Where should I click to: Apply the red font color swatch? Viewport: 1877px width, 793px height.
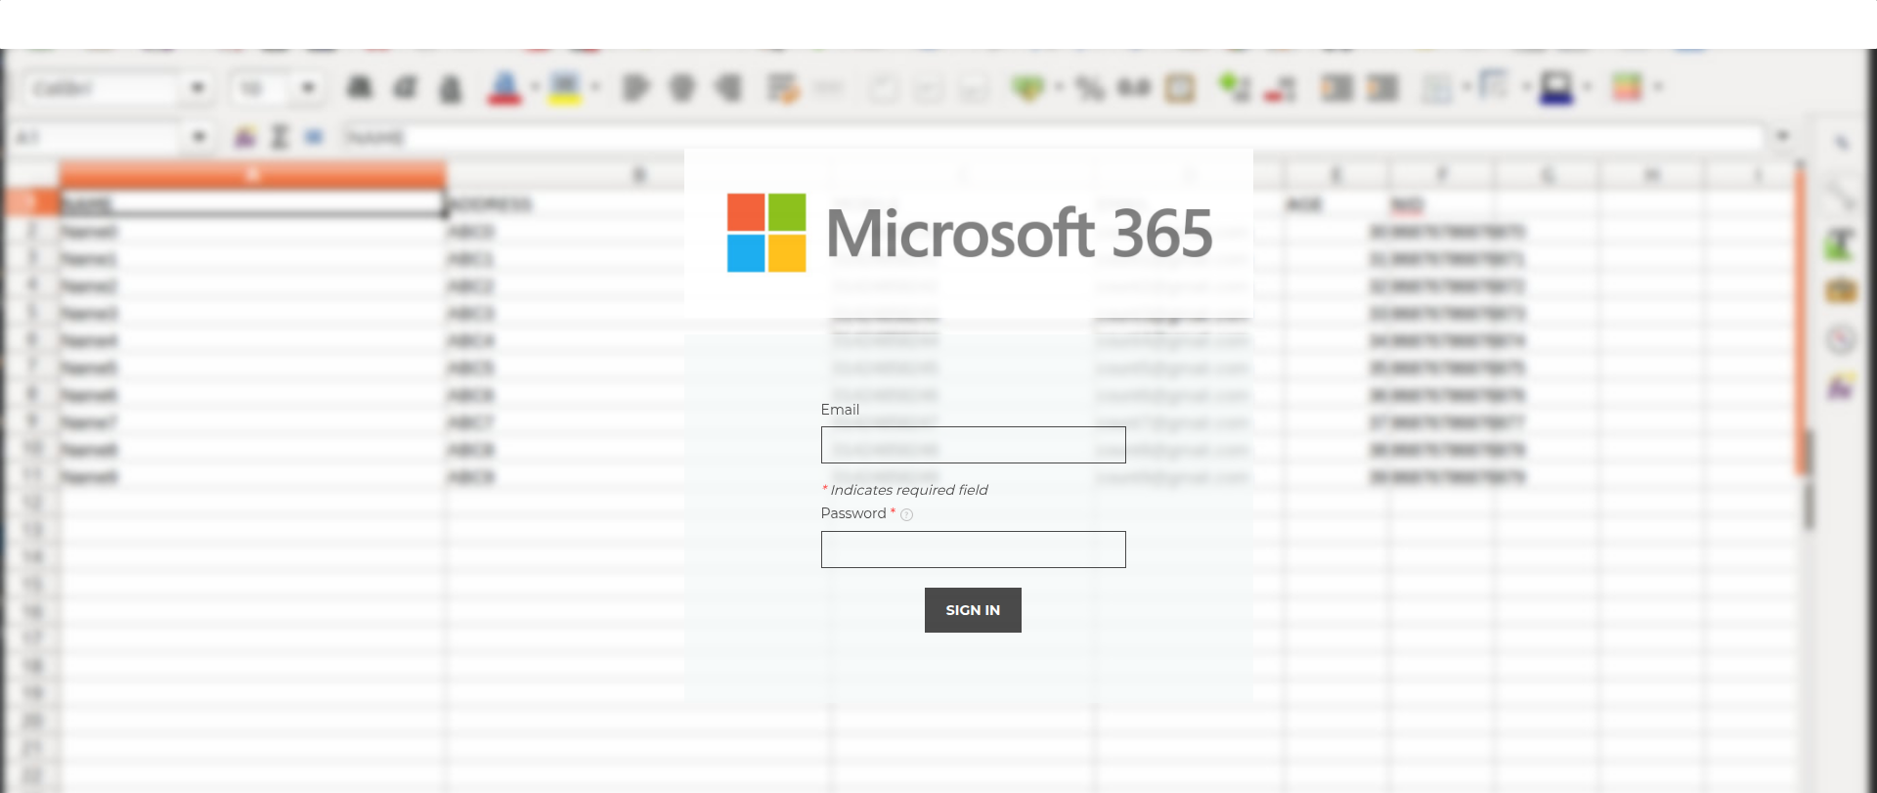(504, 88)
